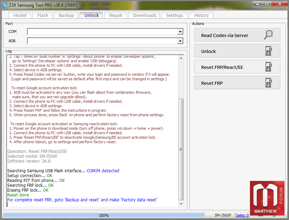The height and width of the screenshot is (220, 289).
Task: Click 'Selected model: SM-J500F' log line
Action: (32, 156)
